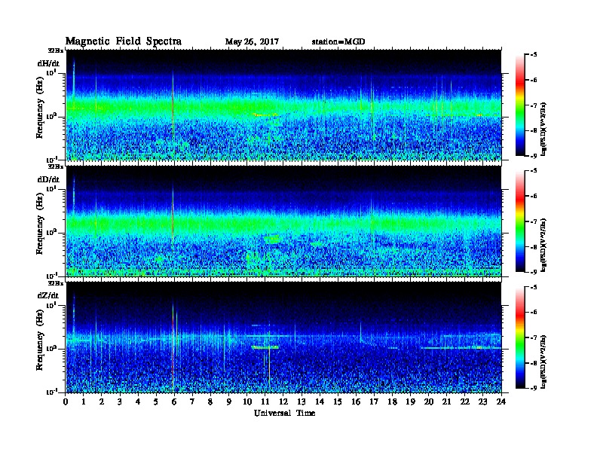Click the dH/dt panel color bar
597x461 pixels.
click(x=520, y=105)
